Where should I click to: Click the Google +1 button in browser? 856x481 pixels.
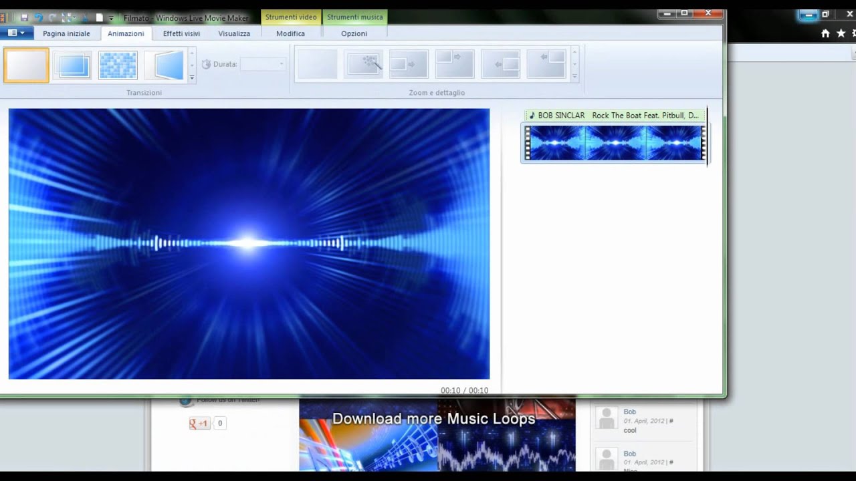[199, 423]
